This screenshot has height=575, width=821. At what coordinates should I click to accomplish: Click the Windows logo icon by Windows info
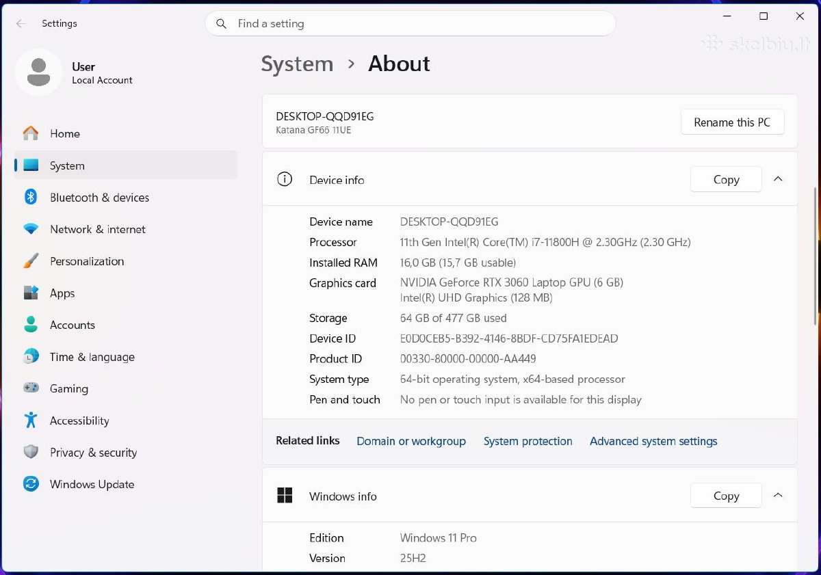coord(285,496)
